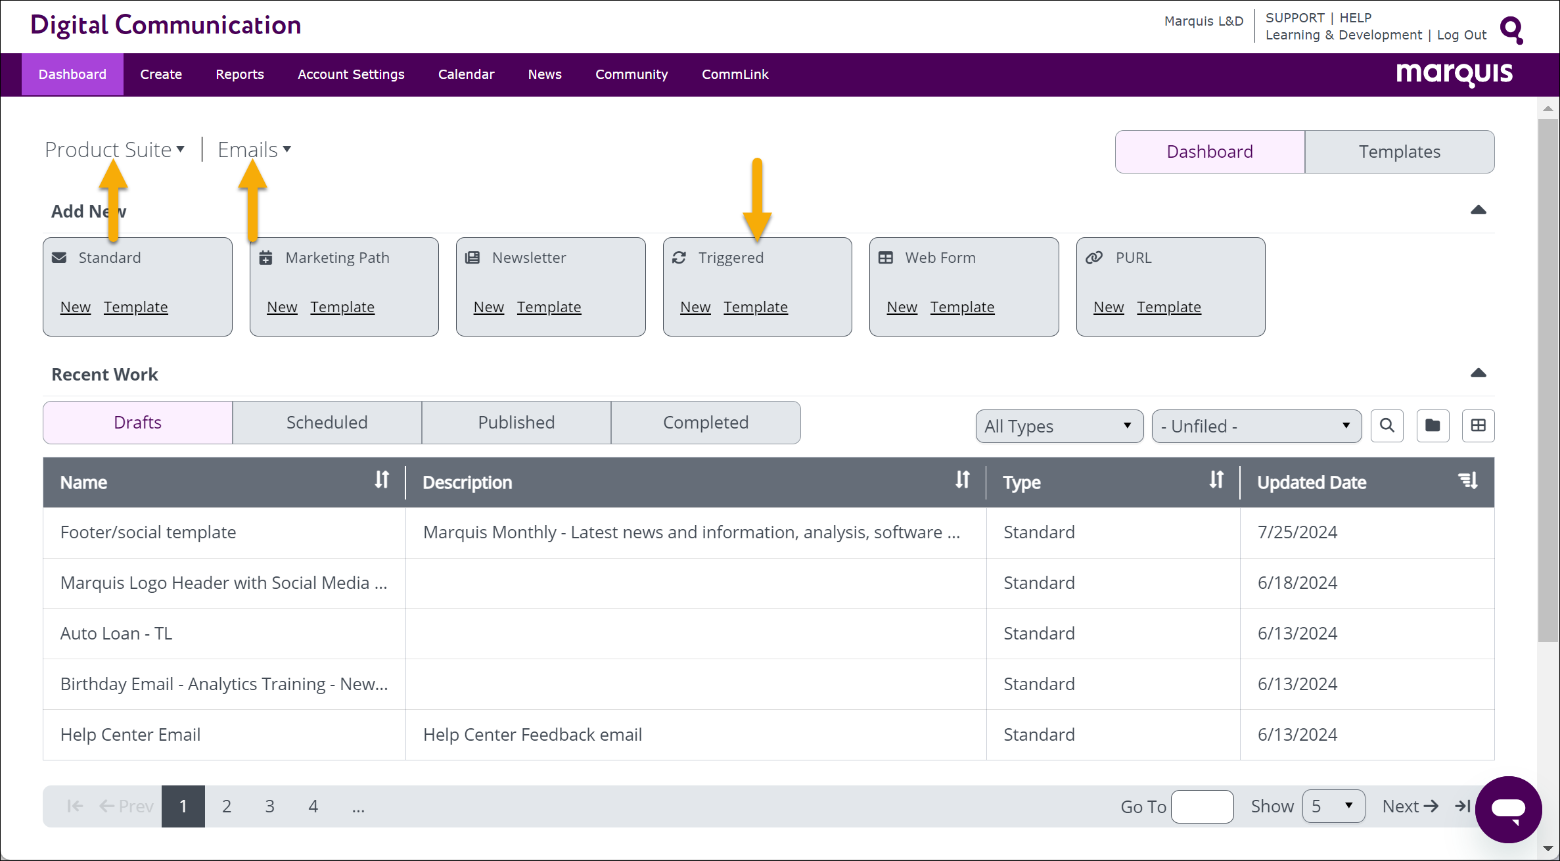
Task: Click the Go To page input
Action: (1202, 806)
